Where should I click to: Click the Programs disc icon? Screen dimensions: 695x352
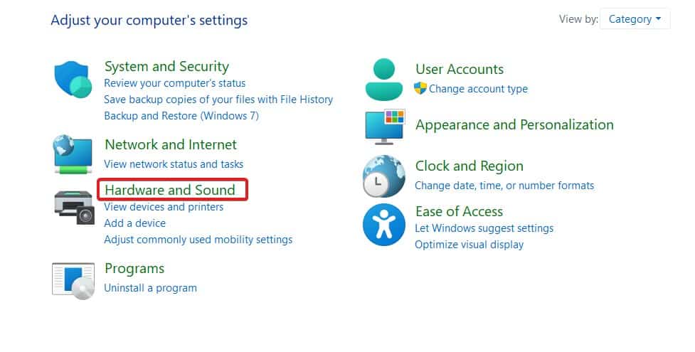73,281
